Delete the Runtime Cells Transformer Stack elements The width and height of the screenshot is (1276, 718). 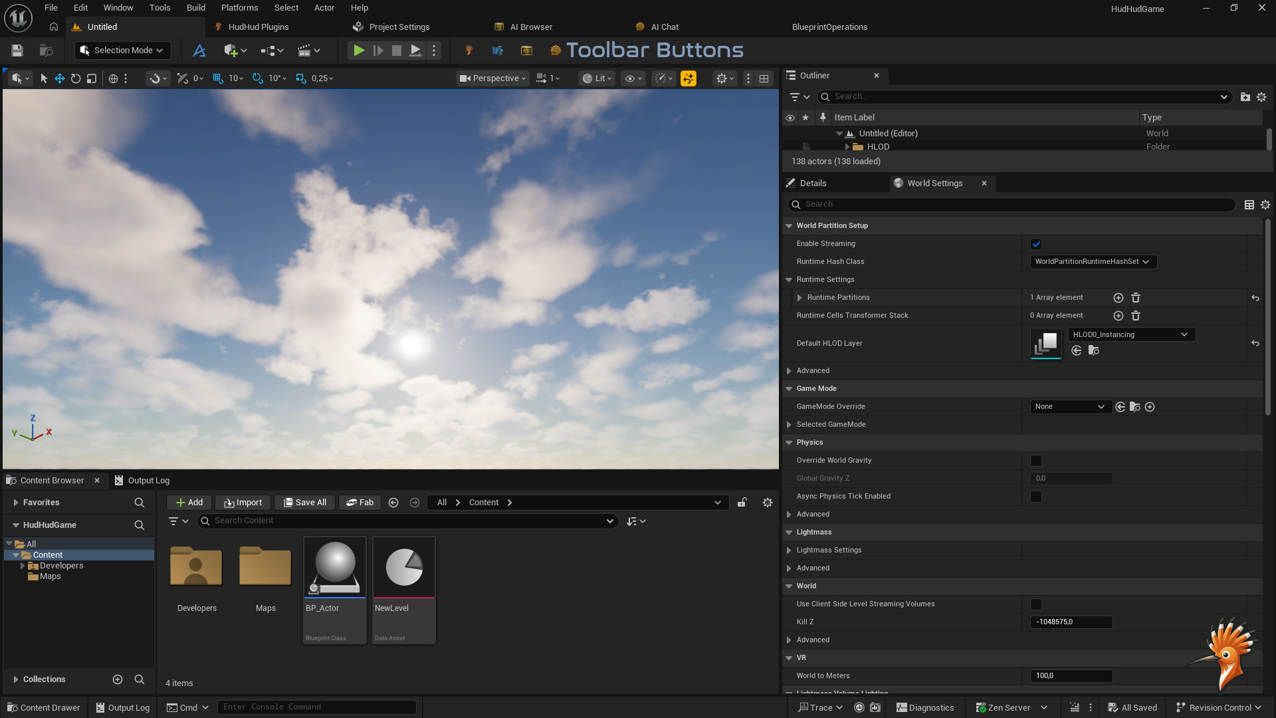pyautogui.click(x=1136, y=316)
